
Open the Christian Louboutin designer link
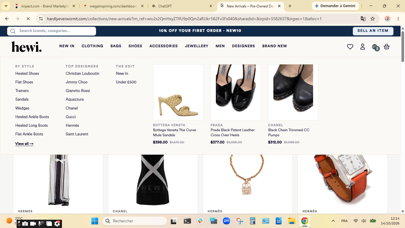[82, 74]
